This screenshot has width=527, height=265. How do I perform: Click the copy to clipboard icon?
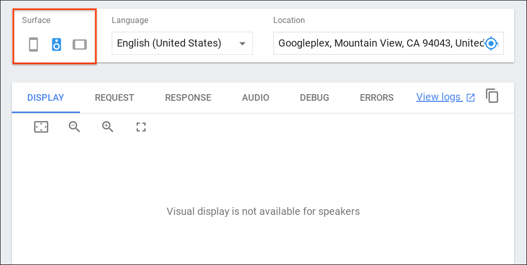click(x=492, y=96)
